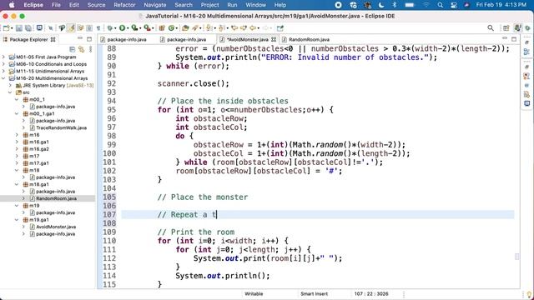This screenshot has height=300, width=534.
Task: Collapse the M16-20 Multidimensional Arrays project
Action: pos(3,78)
